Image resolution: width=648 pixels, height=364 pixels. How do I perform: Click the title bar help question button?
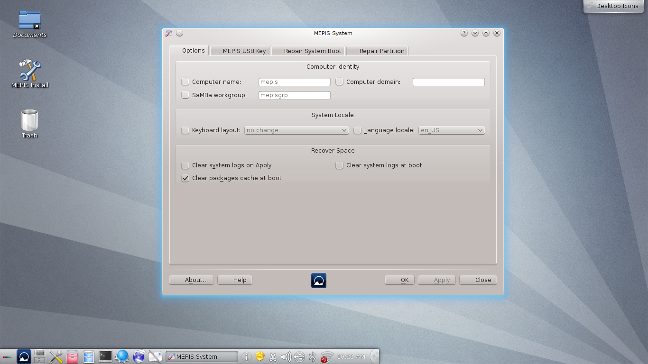pyautogui.click(x=464, y=33)
